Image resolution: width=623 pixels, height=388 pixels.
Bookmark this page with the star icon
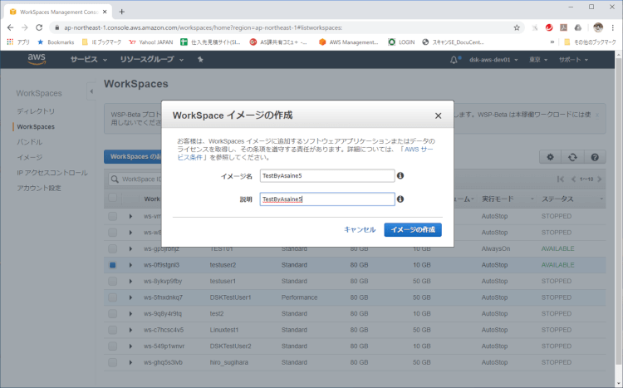coord(517,27)
